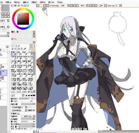Open the 选择 selection menu
Screen dimensions: 139x133
[26, 2]
